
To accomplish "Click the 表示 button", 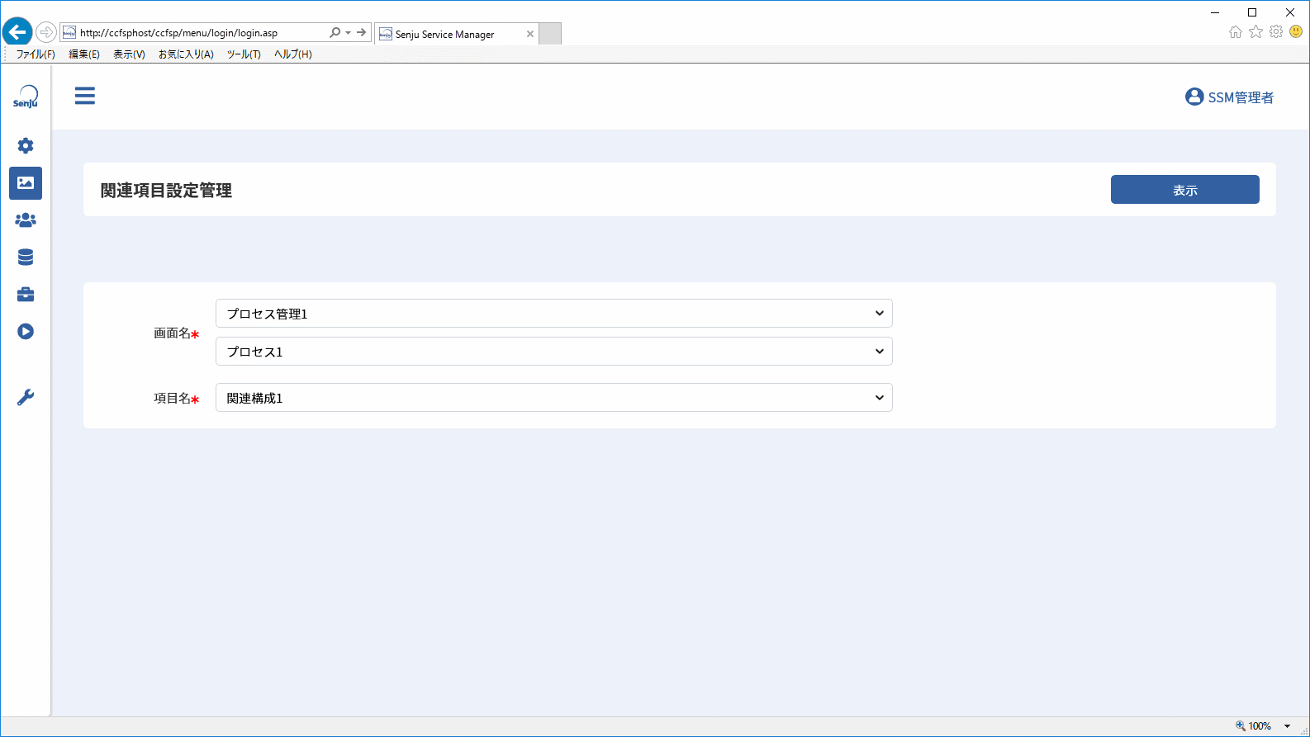I will pos(1185,190).
